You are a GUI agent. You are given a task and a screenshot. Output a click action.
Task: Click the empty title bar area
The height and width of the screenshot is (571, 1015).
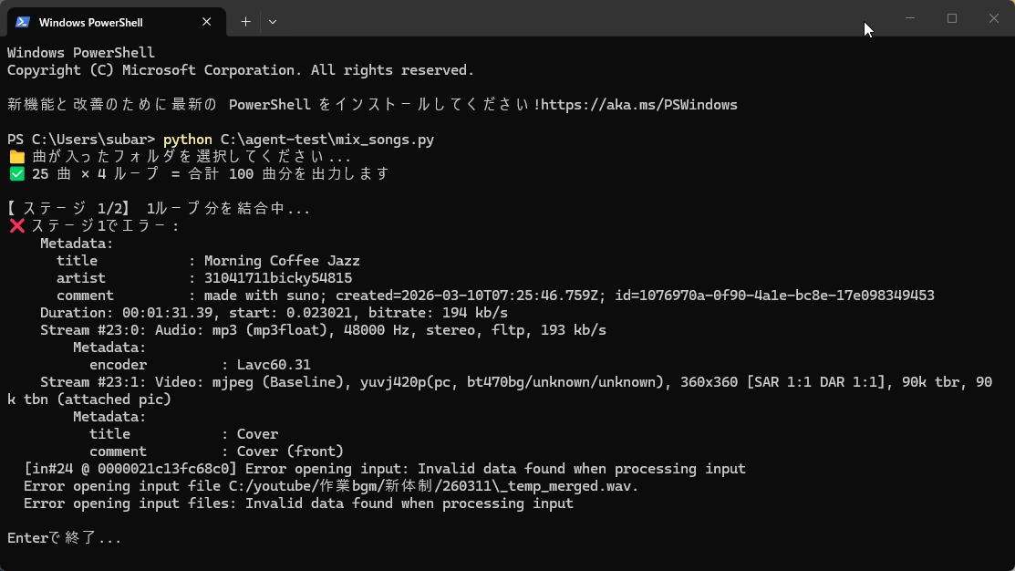click(x=565, y=18)
